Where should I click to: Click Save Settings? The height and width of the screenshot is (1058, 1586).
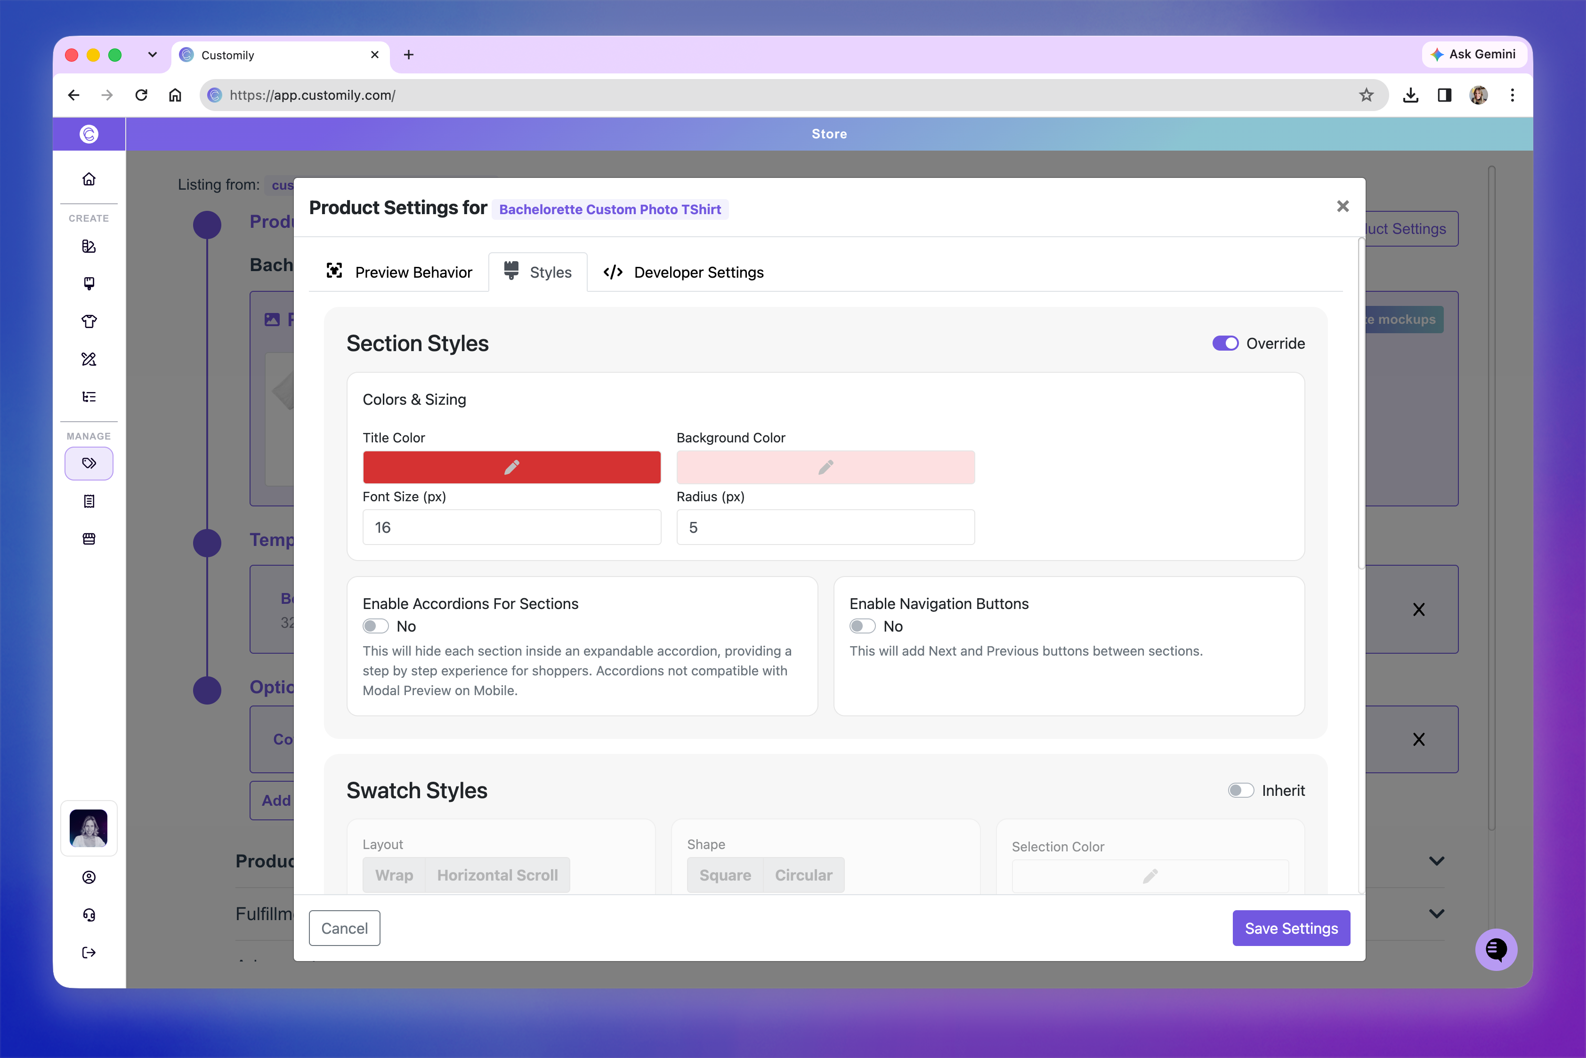click(1291, 929)
